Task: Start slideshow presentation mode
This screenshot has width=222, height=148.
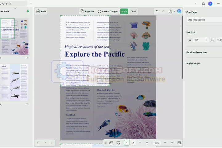Action: point(118,143)
